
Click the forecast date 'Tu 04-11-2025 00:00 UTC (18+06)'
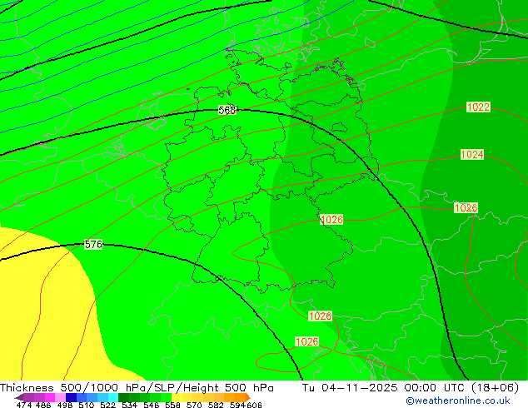point(411,388)
